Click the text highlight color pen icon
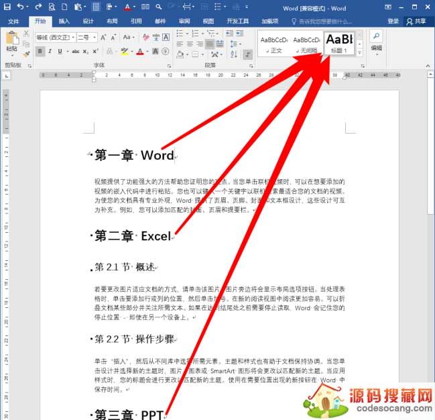 pos(124,52)
